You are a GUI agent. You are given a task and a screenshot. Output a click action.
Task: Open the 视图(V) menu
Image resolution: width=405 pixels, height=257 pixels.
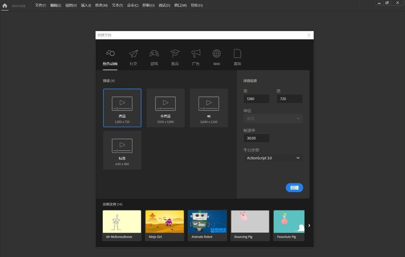(x=71, y=5)
